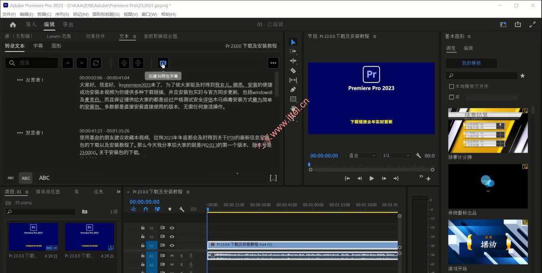The width and height of the screenshot is (542, 273).
Task: Select the Ripple Edit tool
Action: click(x=293, y=61)
